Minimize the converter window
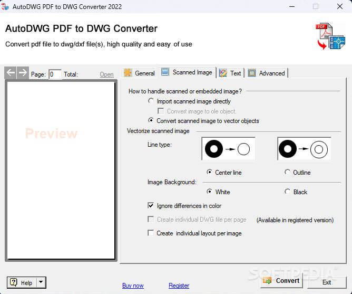The height and width of the screenshot is (294, 352). pos(292,6)
